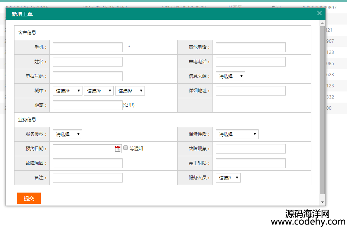Expand the third 城市 dropdown
Viewport: 347px width, 229px height.
[x=130, y=91]
